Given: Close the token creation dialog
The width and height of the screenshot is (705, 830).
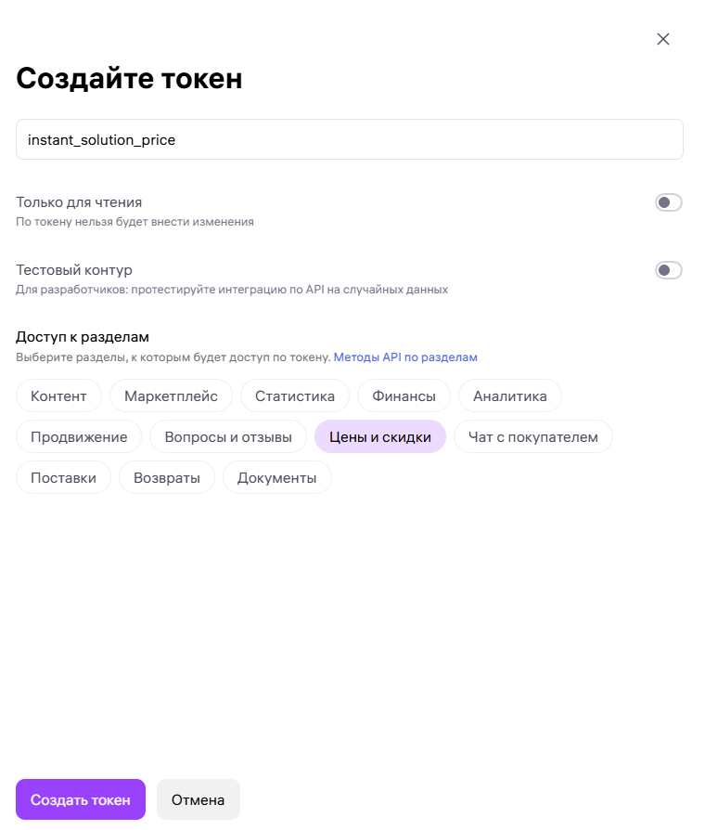Looking at the screenshot, I should coord(663,39).
